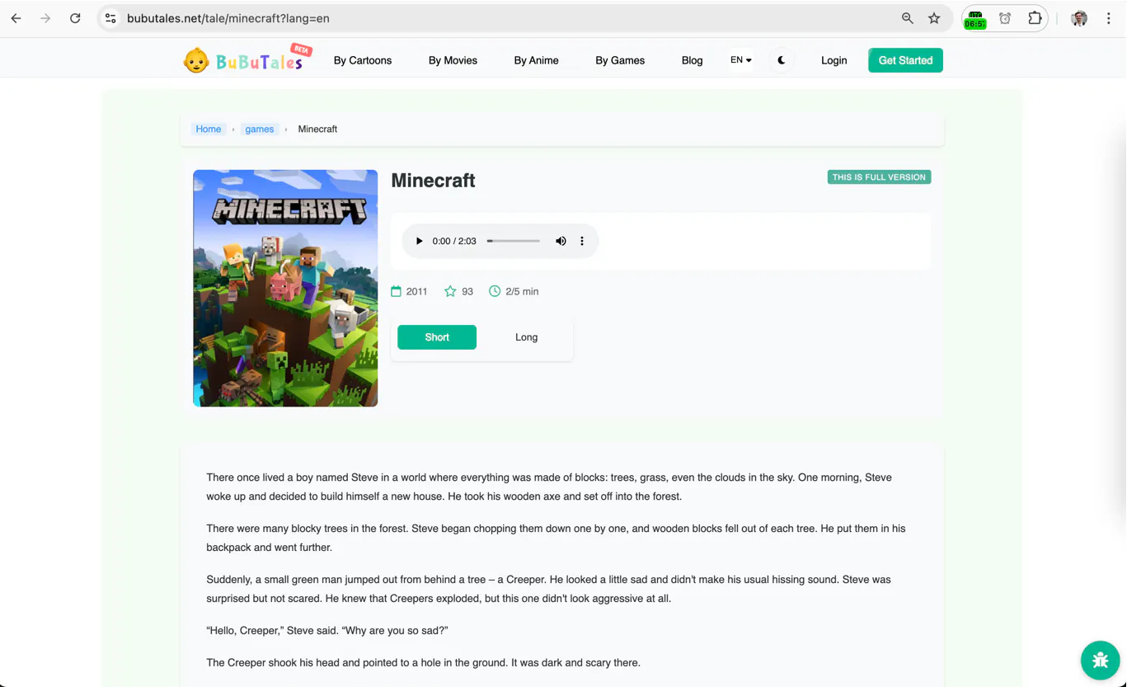
Task: Open the zoom magnifier in address bar
Action: click(x=908, y=18)
